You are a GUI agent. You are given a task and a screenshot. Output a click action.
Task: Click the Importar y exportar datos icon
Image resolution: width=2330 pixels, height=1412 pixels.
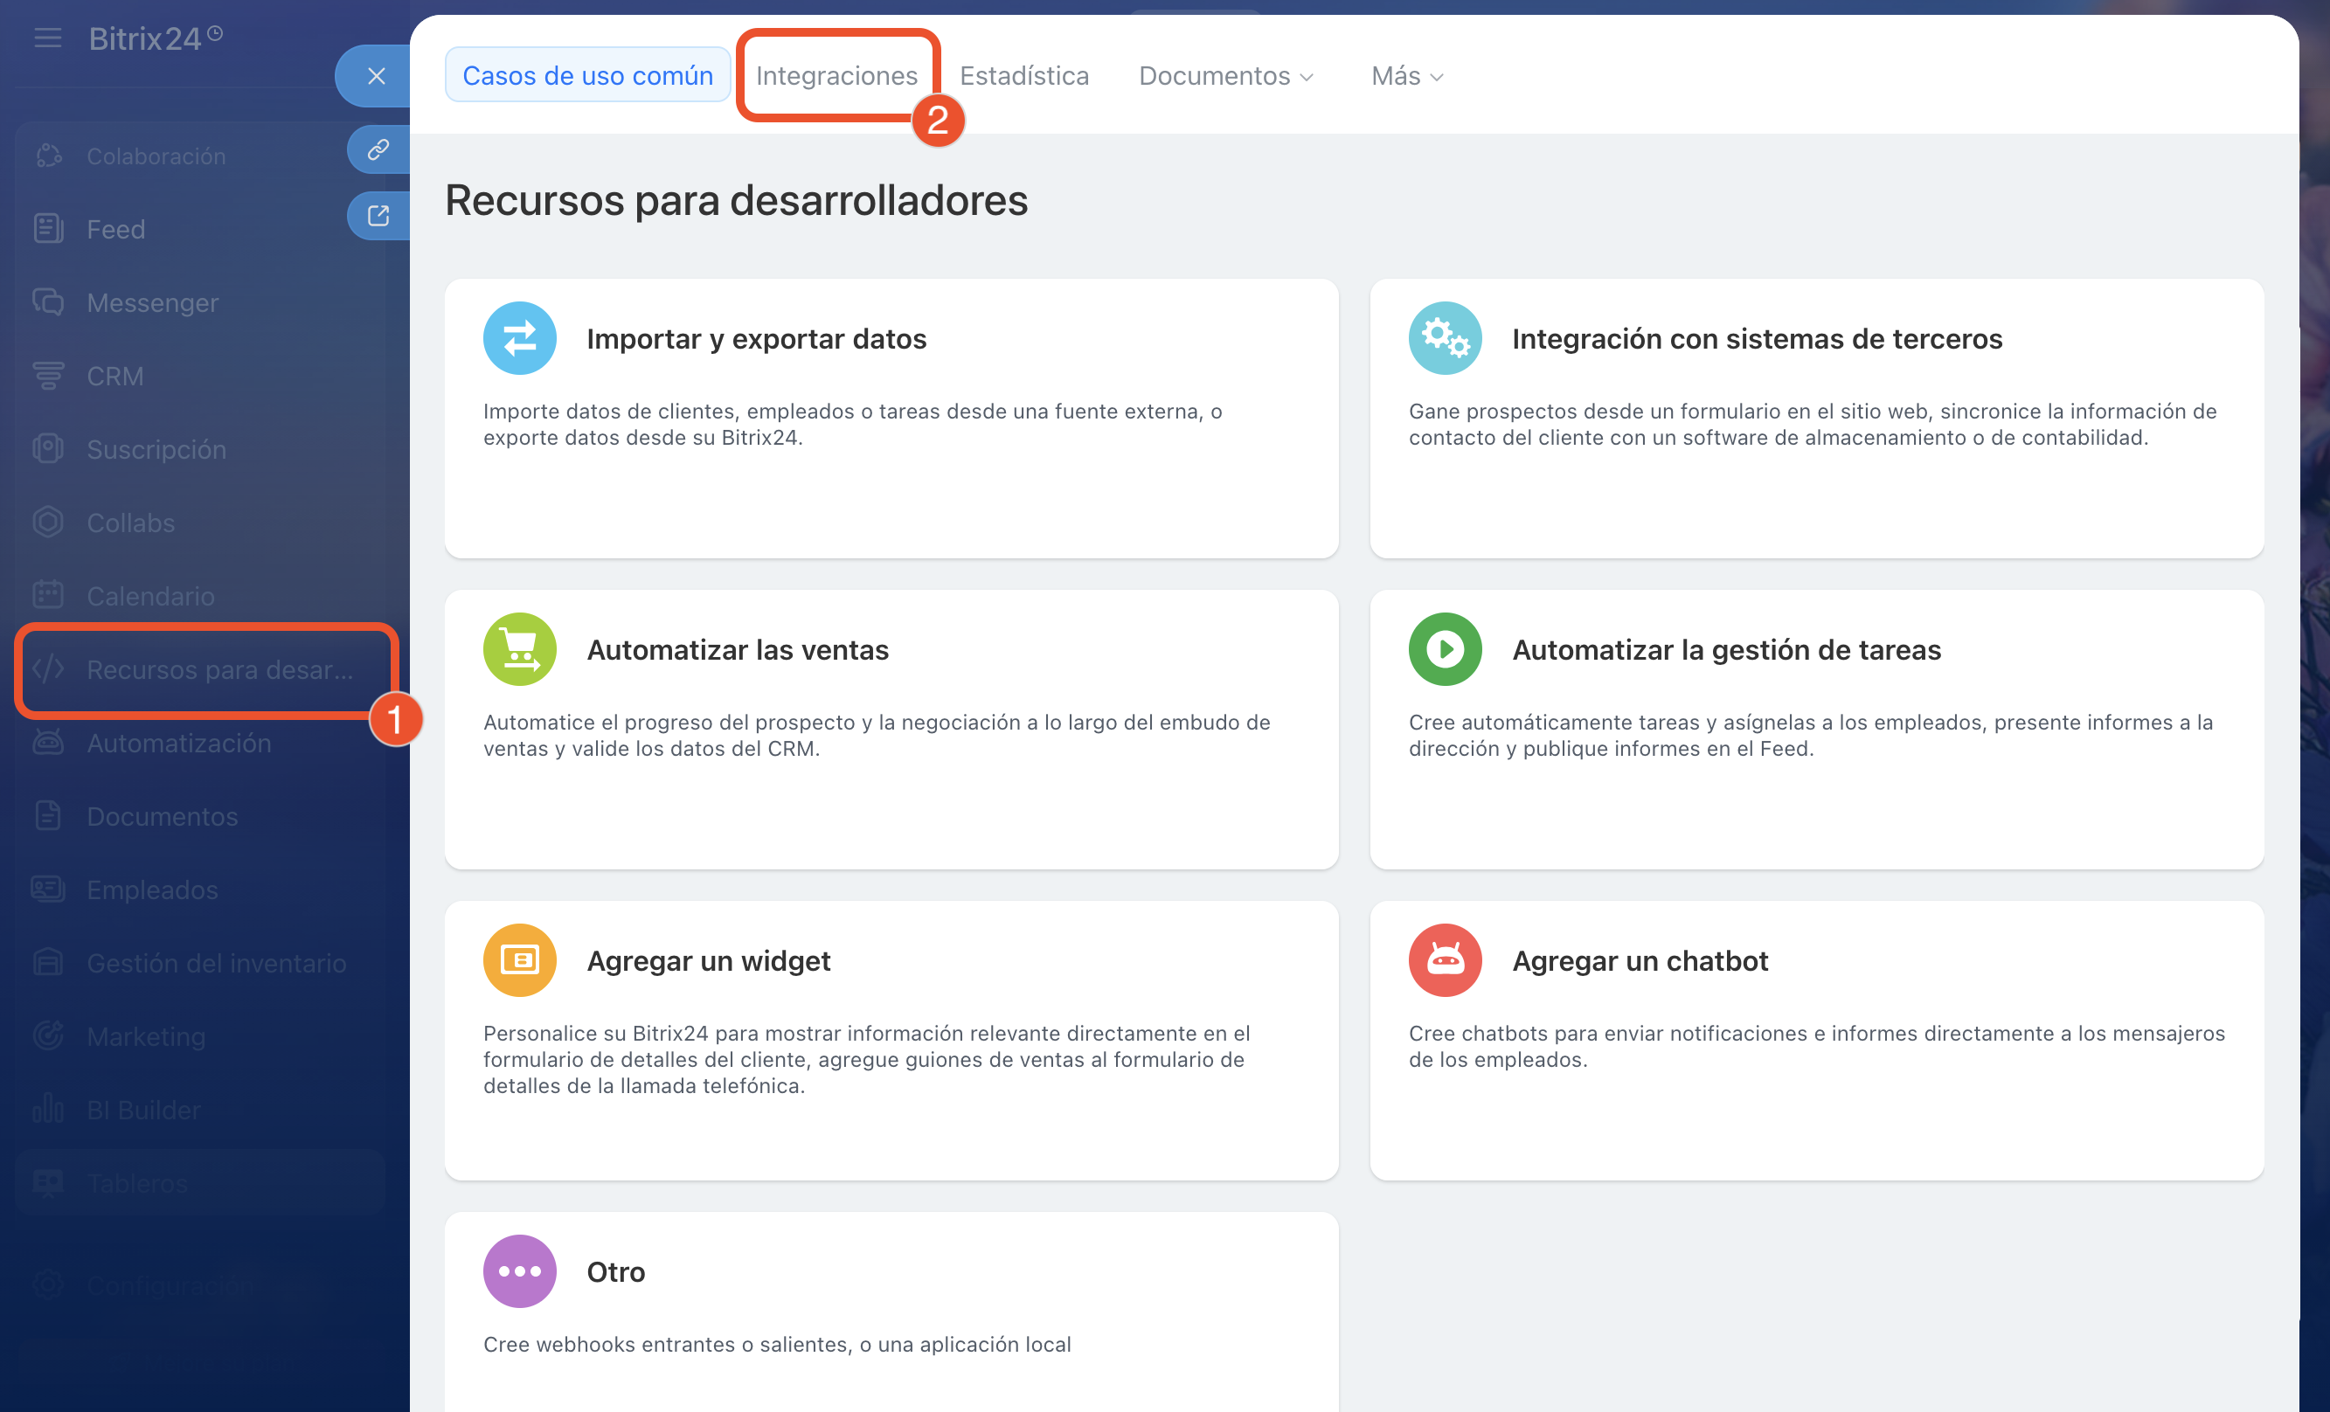519,338
